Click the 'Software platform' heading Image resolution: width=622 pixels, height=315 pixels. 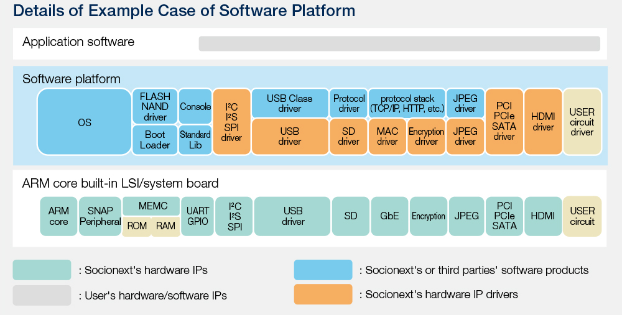(x=72, y=79)
